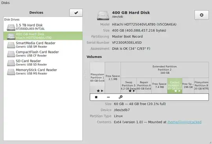Select the 2.1 MB Free Space block

click(x=113, y=78)
